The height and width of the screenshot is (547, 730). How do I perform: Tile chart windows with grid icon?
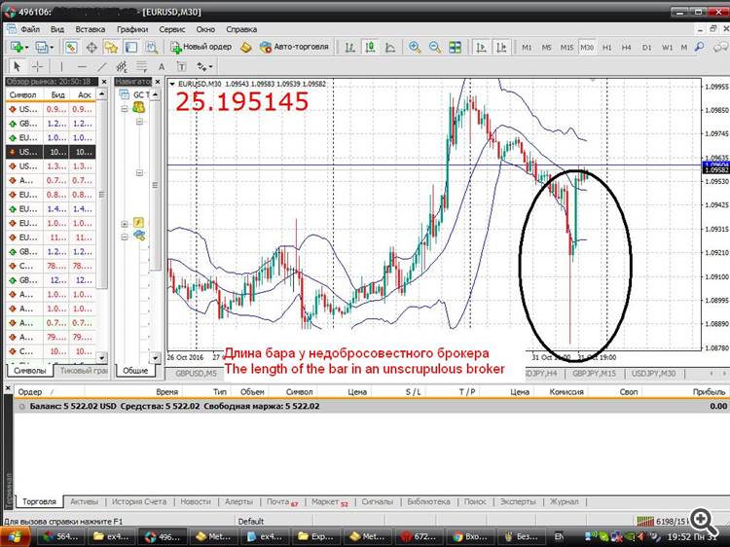(455, 47)
